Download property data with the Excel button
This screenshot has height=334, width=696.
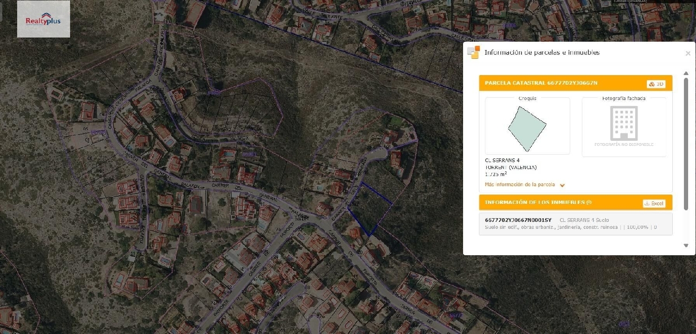point(654,203)
